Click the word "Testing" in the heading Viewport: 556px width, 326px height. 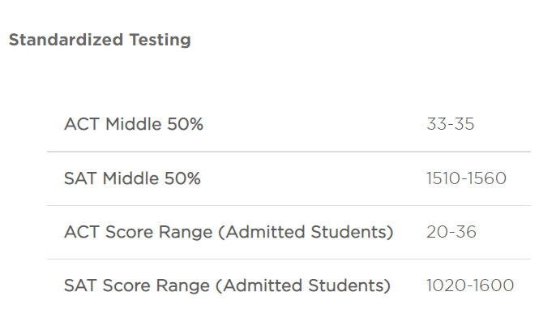tap(160, 40)
